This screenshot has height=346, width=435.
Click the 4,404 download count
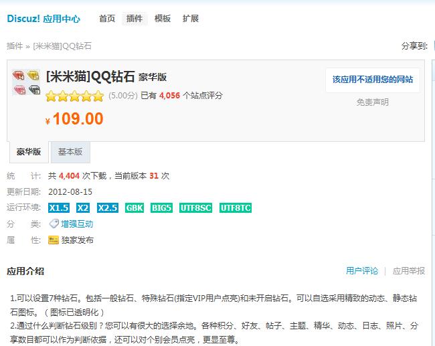point(69,176)
